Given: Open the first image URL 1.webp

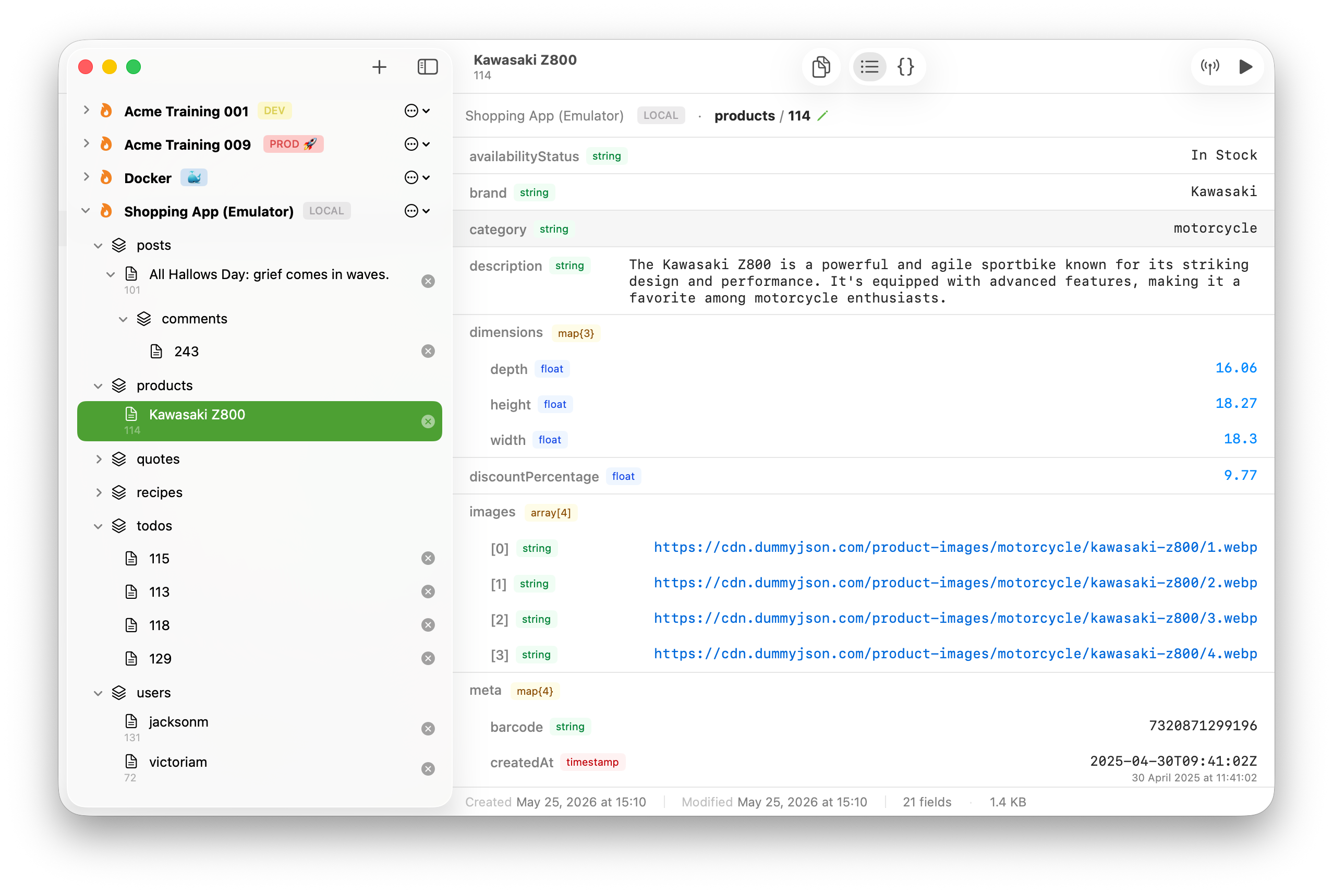Looking at the screenshot, I should pos(955,547).
